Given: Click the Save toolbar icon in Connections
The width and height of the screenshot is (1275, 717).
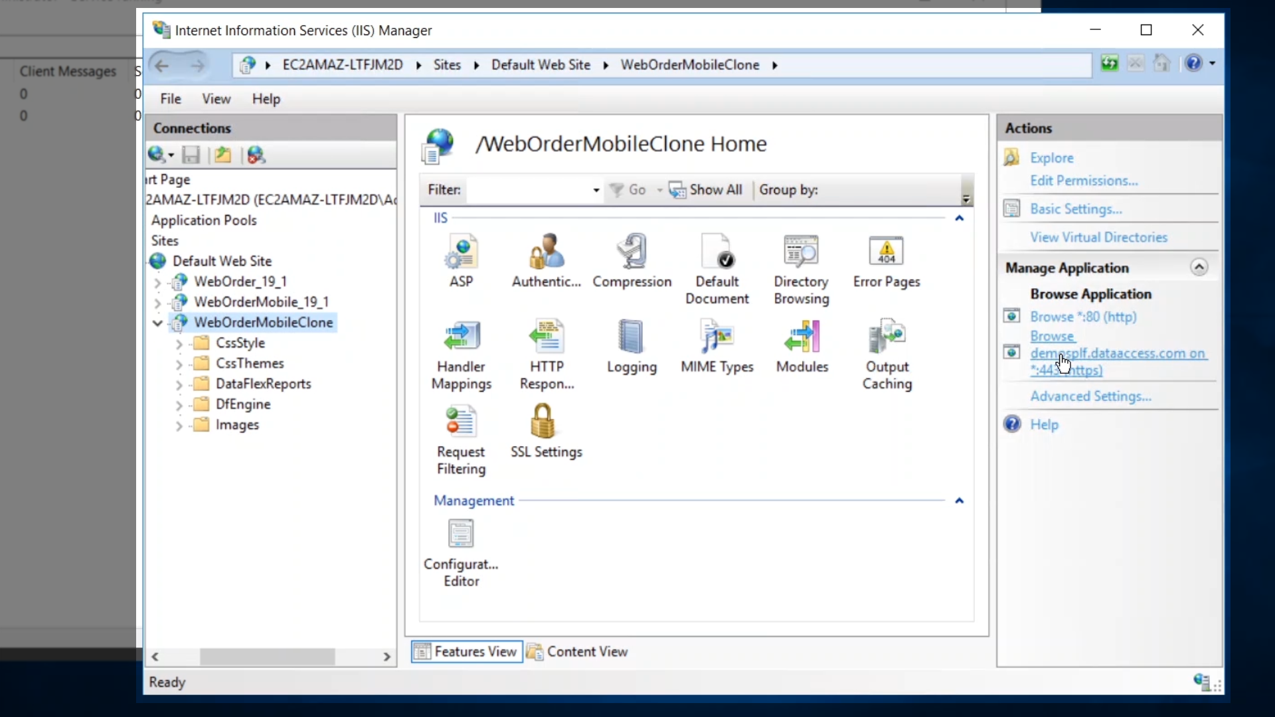Looking at the screenshot, I should [191, 155].
